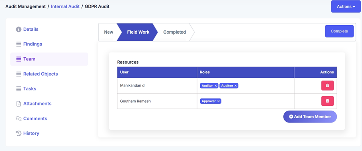Select the New workflow stage
This screenshot has width=362, height=151.
pos(108,32)
